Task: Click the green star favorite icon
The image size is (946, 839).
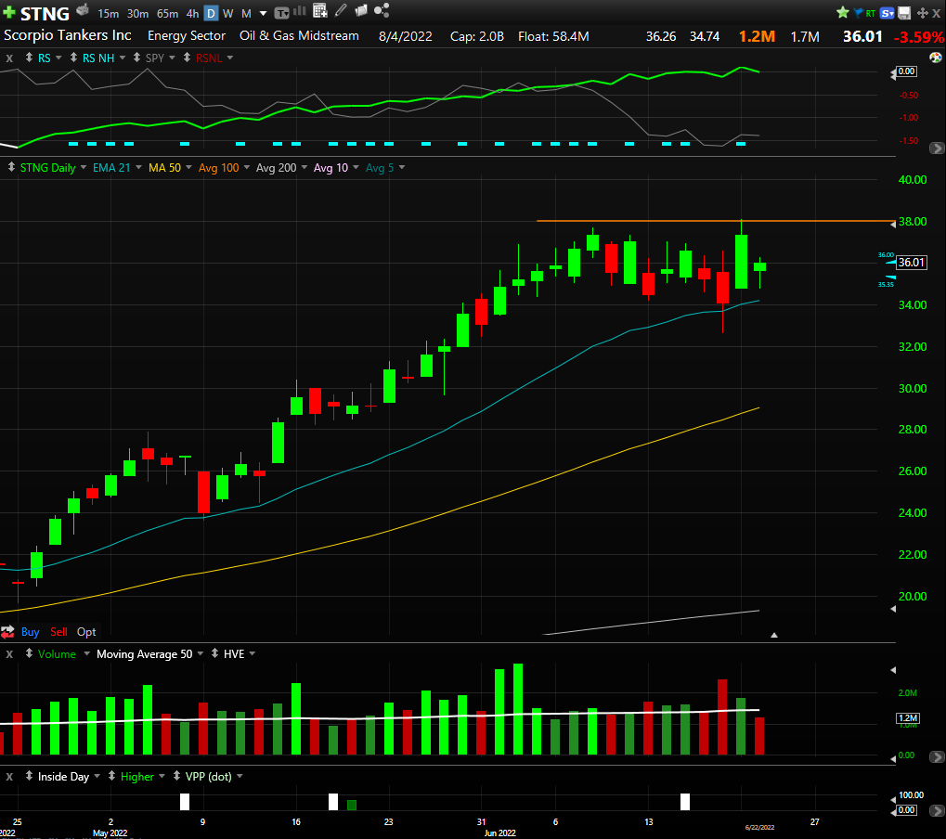Action: click(x=843, y=13)
